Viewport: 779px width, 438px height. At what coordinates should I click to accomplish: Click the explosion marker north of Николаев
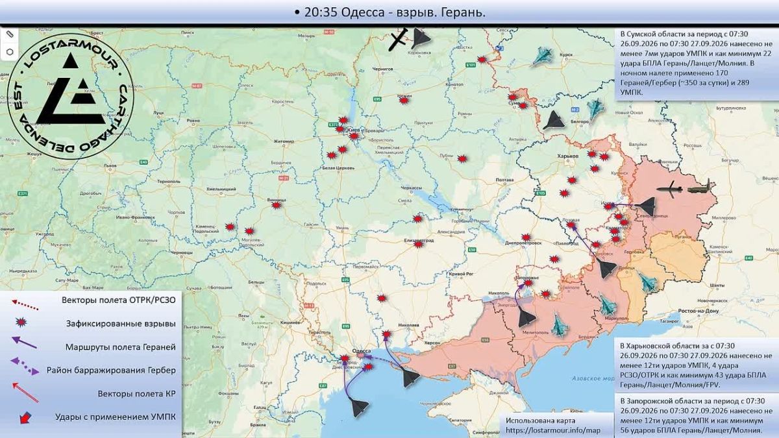tap(383, 298)
